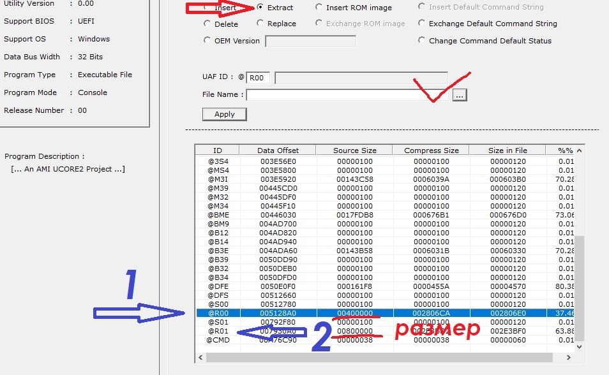Click size in file cell 002E3BF0
Viewport: 609px width, 375px height.
point(507,331)
